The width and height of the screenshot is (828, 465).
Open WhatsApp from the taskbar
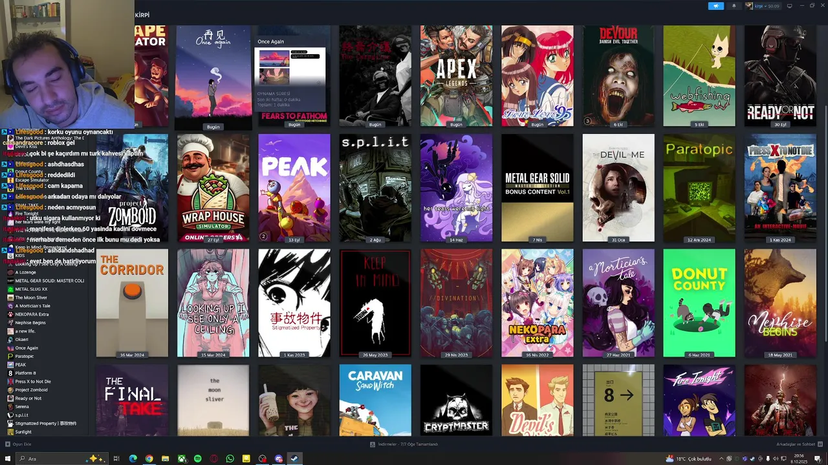coord(230,459)
